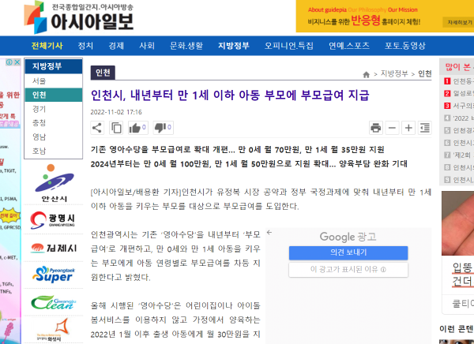Open the 문화.생활 menu
Image resolution: width=474 pixels, height=344 pixels.
tap(186, 46)
